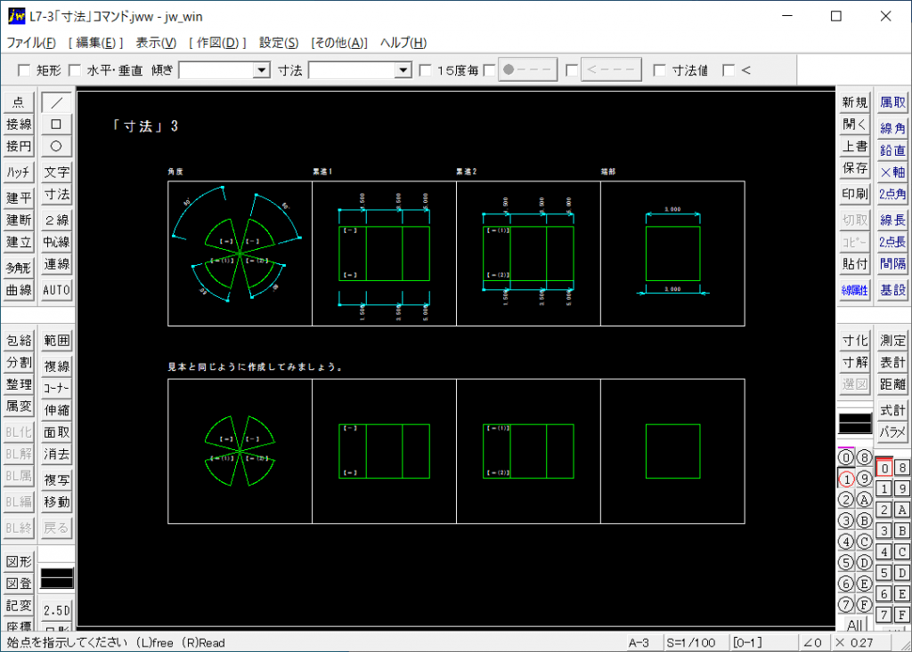
Task: Select the 包絡 envelope tool
Action: click(x=19, y=341)
